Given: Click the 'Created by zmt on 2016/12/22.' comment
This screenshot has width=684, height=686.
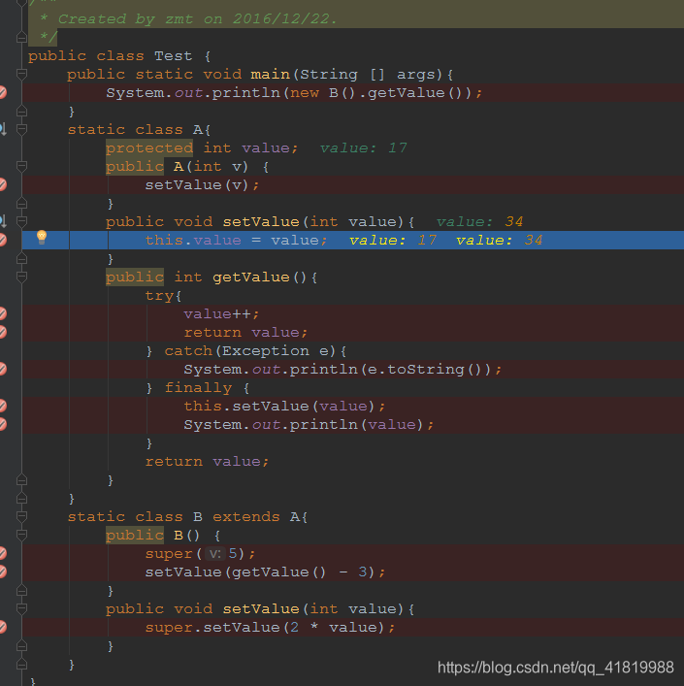Looking at the screenshot, I should 198,18.
